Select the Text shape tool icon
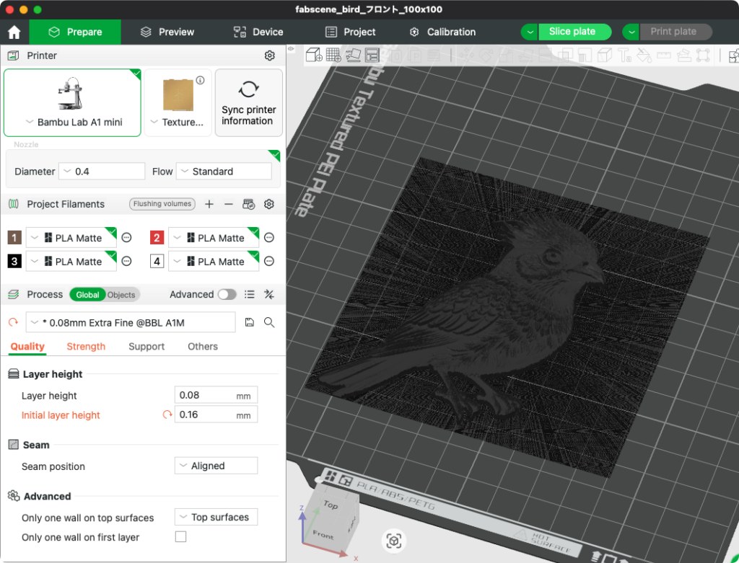This screenshot has height=563, width=739. click(625, 56)
